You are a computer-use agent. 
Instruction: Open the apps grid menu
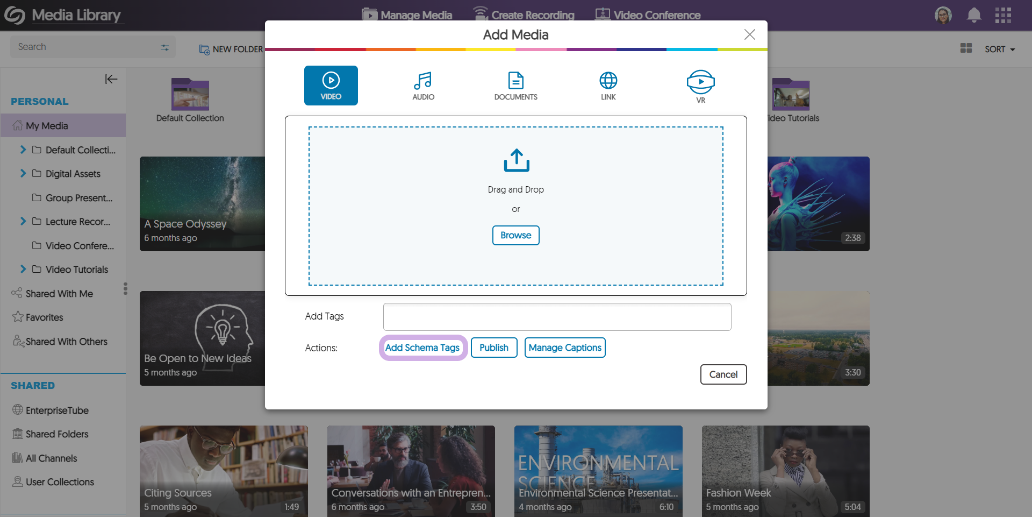(x=1002, y=15)
